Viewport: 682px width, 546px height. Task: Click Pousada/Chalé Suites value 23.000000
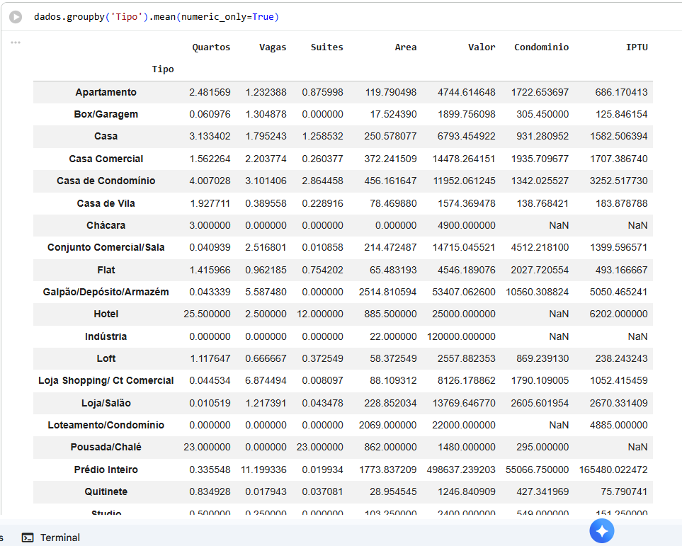[x=319, y=447]
